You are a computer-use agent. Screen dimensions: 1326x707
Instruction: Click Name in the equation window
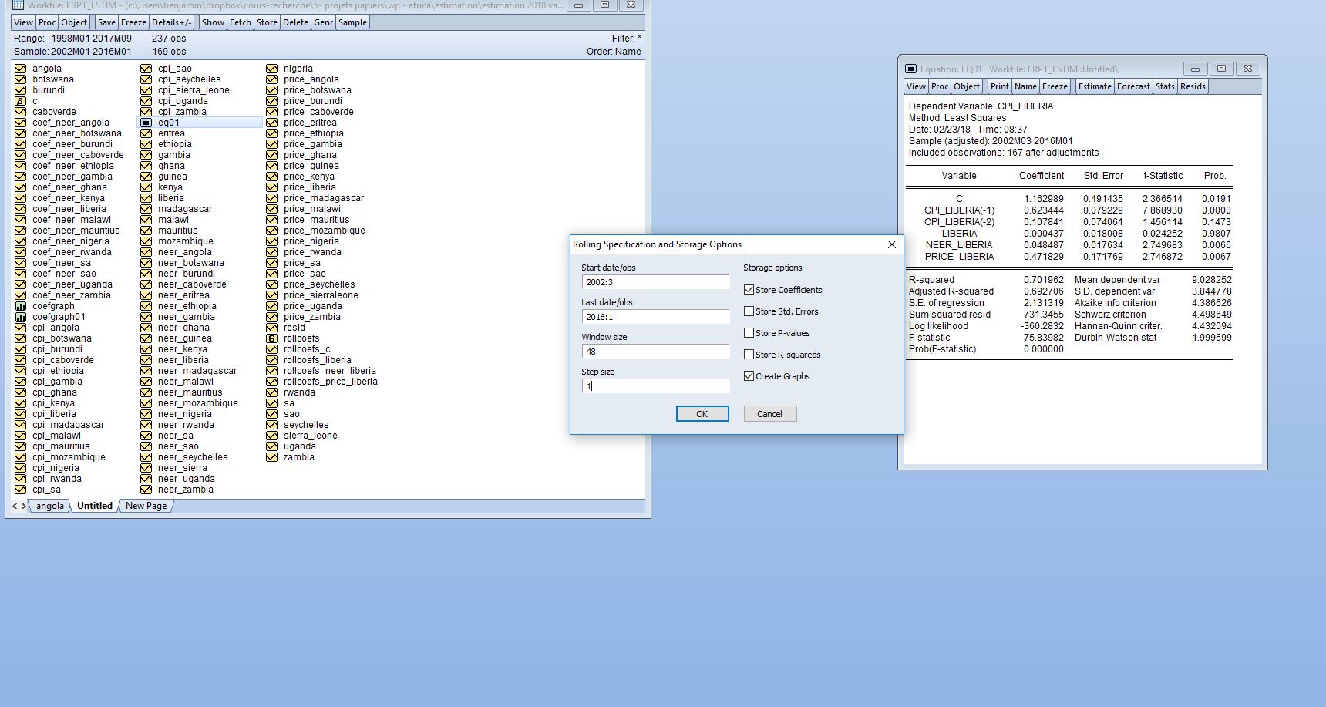tap(1025, 86)
